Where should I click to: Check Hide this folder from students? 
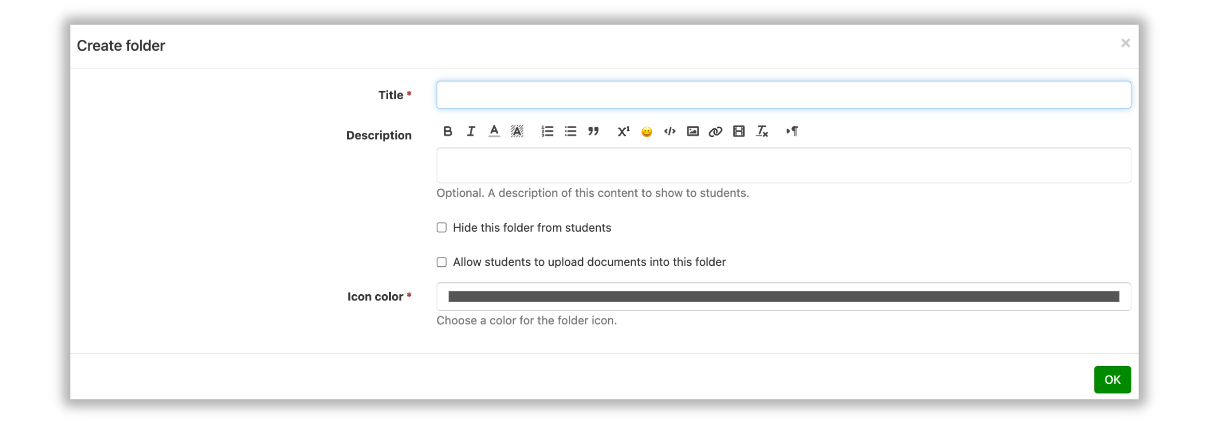coord(441,228)
